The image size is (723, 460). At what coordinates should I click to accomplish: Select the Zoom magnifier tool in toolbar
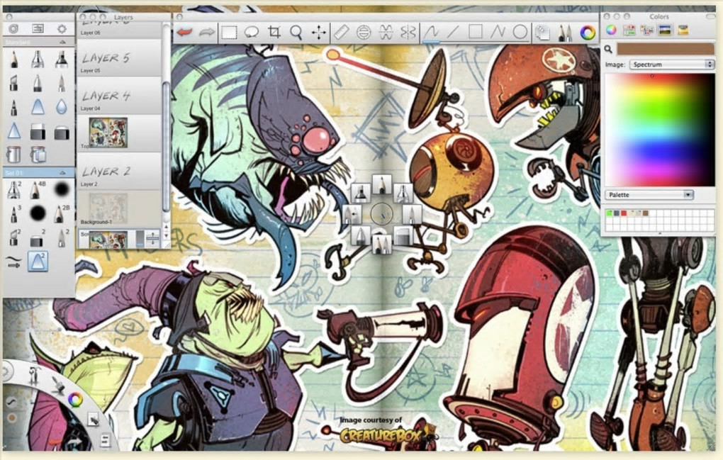(x=296, y=33)
